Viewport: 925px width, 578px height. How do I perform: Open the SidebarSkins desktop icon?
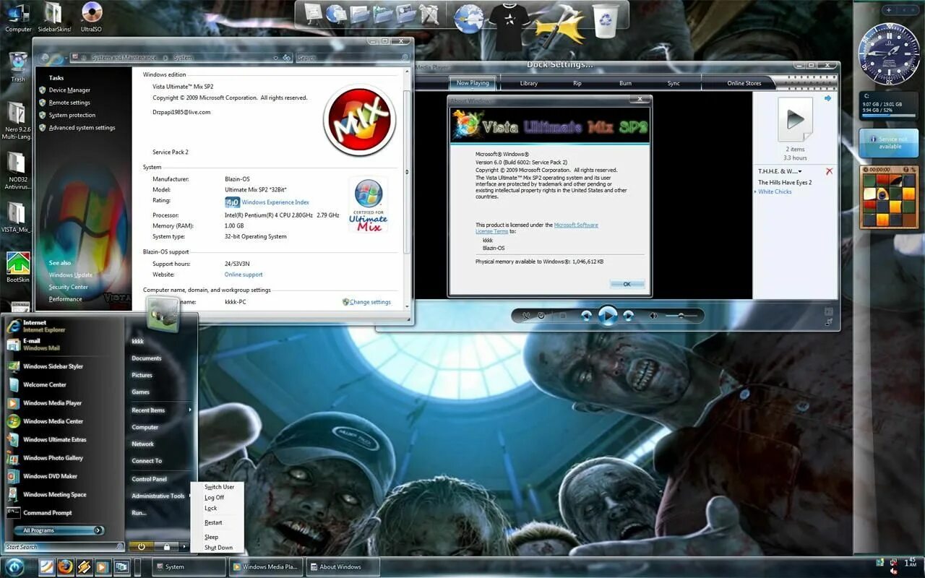(x=53, y=17)
